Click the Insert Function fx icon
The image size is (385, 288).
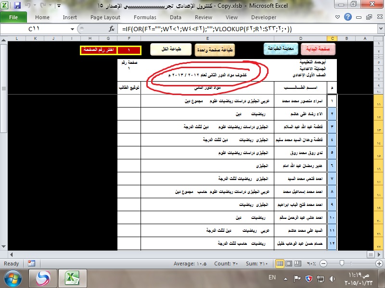coord(112,29)
